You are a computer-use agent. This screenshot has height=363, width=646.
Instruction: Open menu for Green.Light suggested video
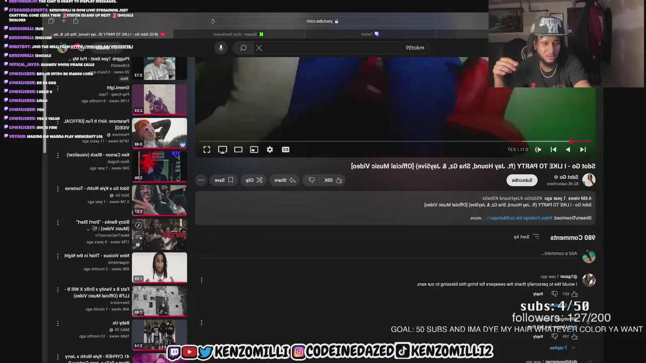pos(58,88)
